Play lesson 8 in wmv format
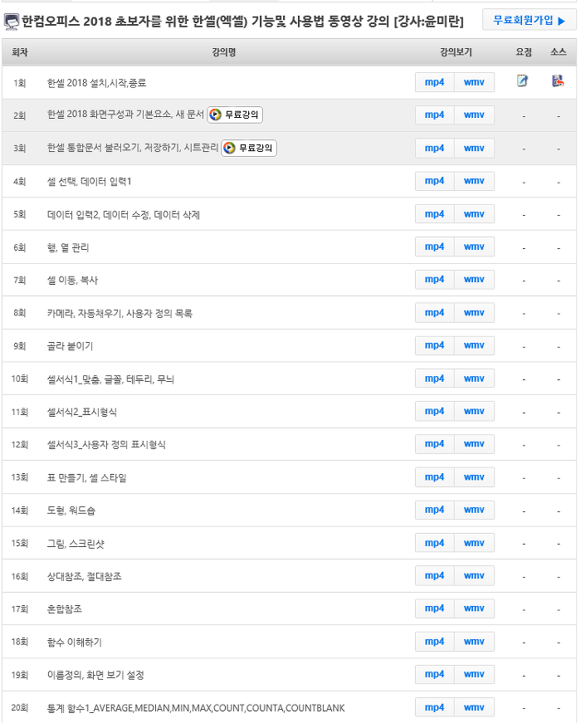Image resolution: width=581 pixels, height=723 pixels. point(474,313)
